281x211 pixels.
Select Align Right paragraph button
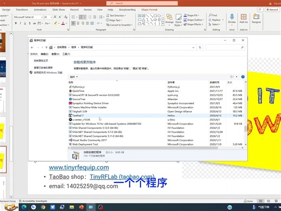point(83,23)
